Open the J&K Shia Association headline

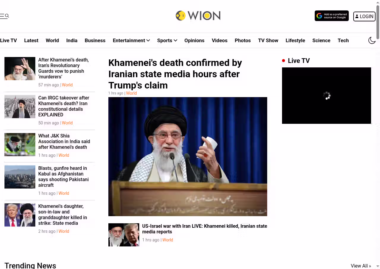tap(64, 141)
